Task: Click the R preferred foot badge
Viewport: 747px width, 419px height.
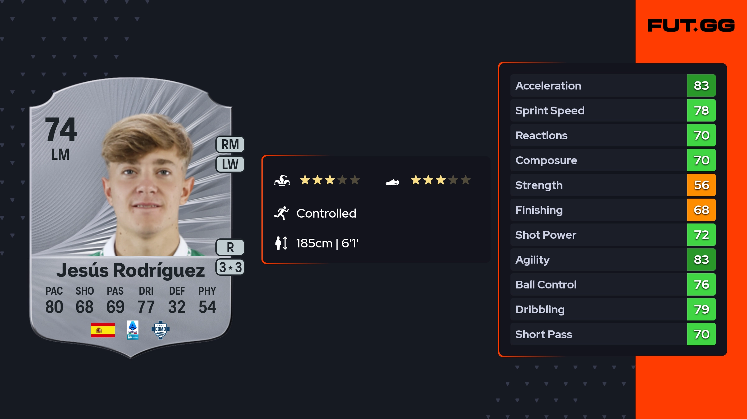Action: [x=230, y=247]
